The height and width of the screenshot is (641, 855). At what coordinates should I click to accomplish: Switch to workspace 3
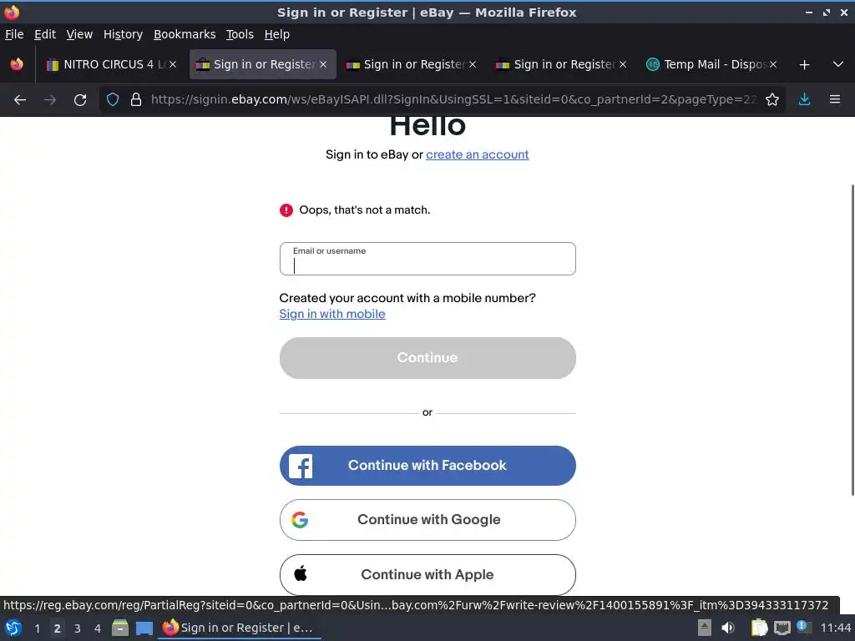78,628
